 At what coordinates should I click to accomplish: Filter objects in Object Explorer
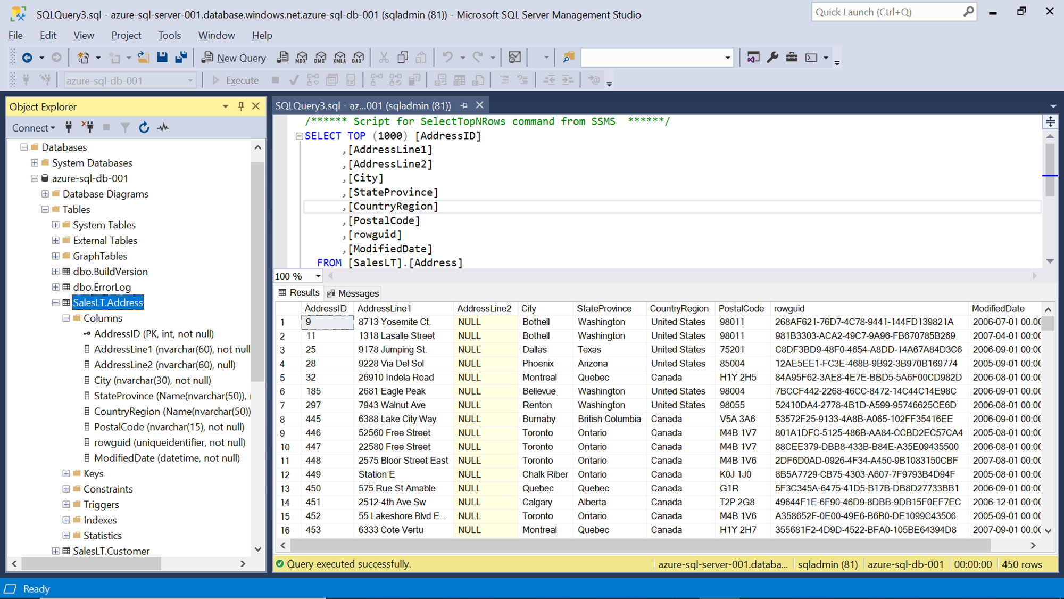pos(124,127)
